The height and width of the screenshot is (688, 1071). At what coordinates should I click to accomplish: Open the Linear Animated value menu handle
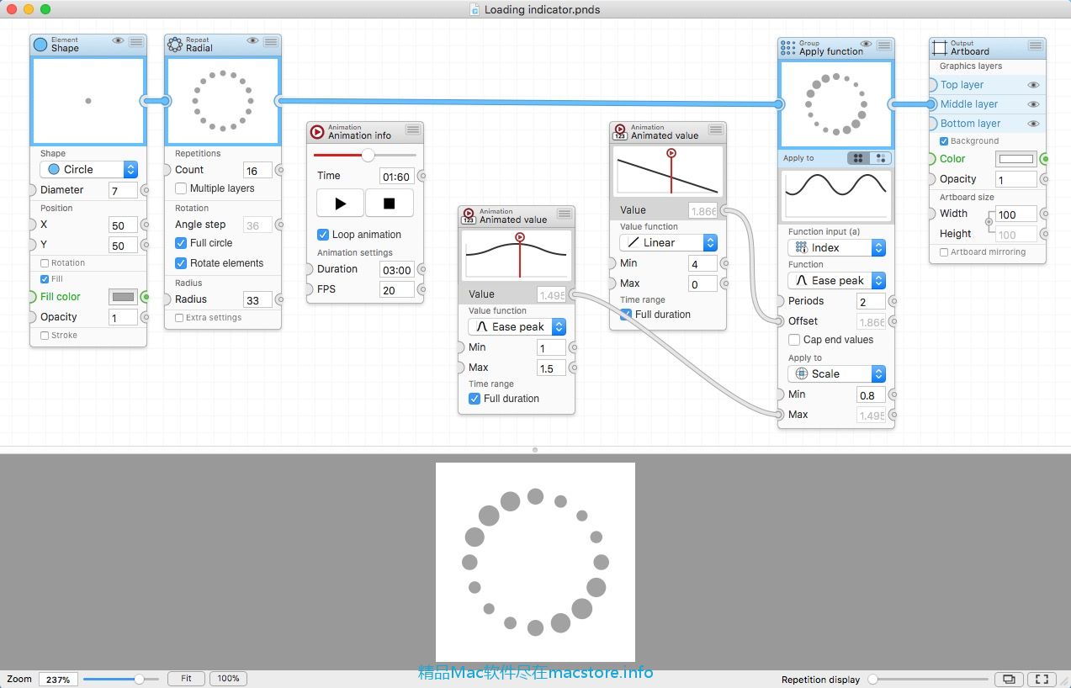click(x=716, y=130)
